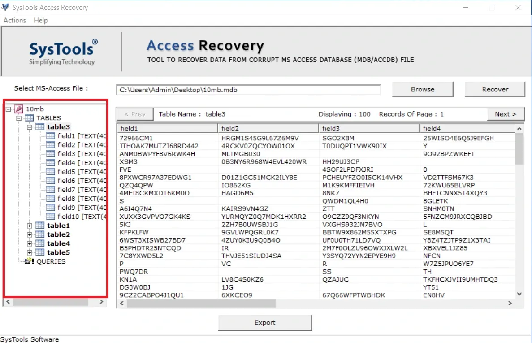Click the tree panel scroll right arrow
Image resolution: width=532 pixels, height=343 pixels.
tap(101, 302)
